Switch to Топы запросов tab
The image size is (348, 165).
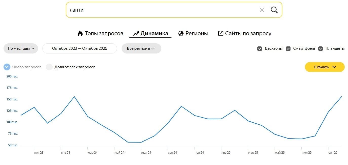(x=104, y=34)
